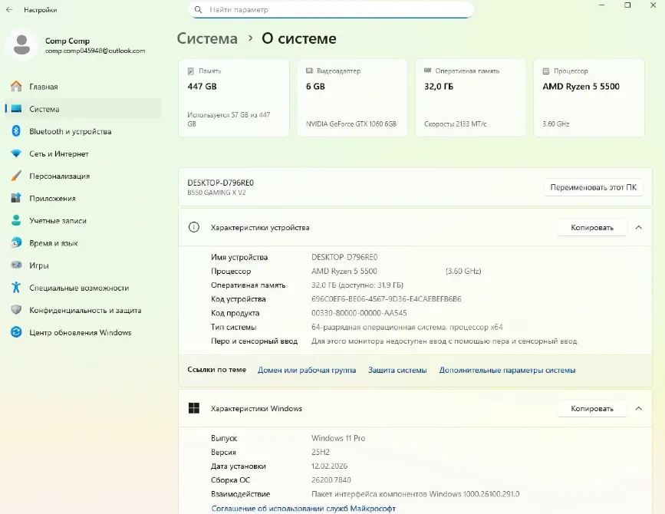Click the Windows Update icon in sidebar

[x=15, y=332]
